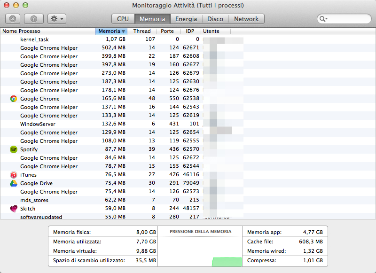The height and width of the screenshot is (273, 376).
Task: Reverse sort on Memoria column header
Action: pos(111,31)
